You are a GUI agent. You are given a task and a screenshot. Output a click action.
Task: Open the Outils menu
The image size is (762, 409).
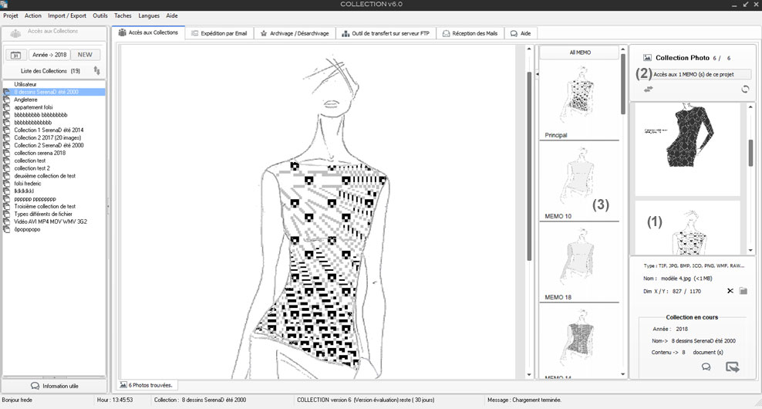100,15
